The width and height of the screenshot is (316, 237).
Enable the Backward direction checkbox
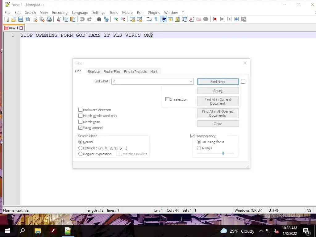tap(80, 110)
